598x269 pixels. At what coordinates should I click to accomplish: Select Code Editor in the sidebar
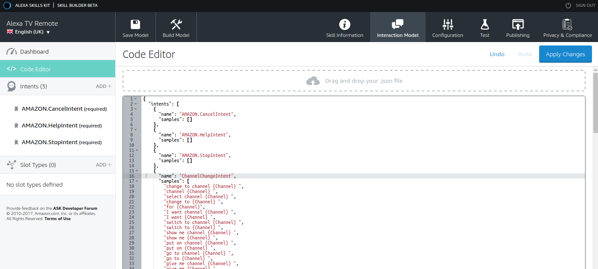(x=58, y=69)
